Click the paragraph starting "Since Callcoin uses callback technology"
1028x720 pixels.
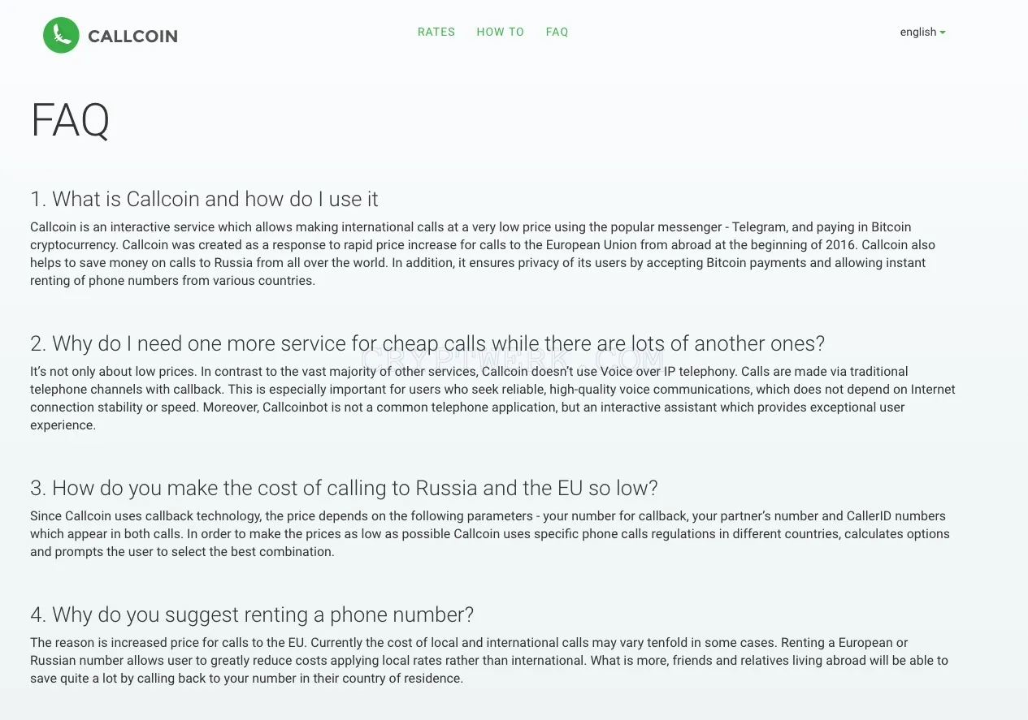point(490,533)
